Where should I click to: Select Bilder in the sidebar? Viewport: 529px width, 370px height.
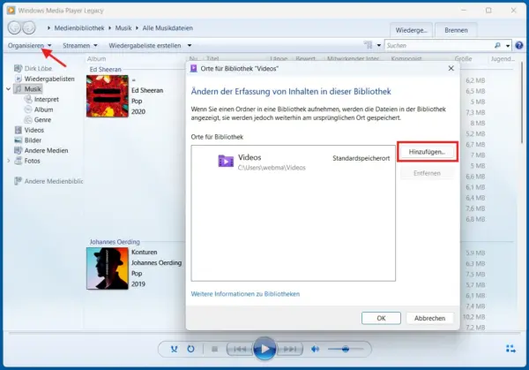(x=27, y=140)
